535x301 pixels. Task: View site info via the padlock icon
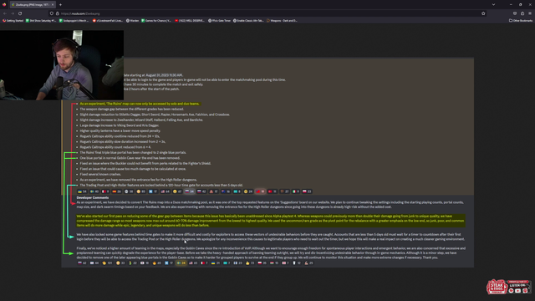tap(58, 13)
